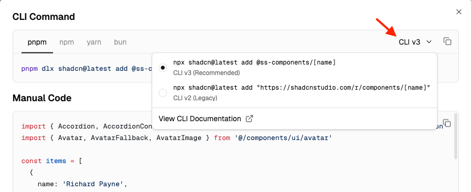This screenshot has height=192, width=471.
Task: Click the 'Richard Payne' name string in code
Action: [x=93, y=184]
